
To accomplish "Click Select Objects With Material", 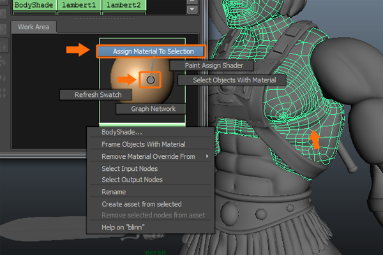I will 232,80.
